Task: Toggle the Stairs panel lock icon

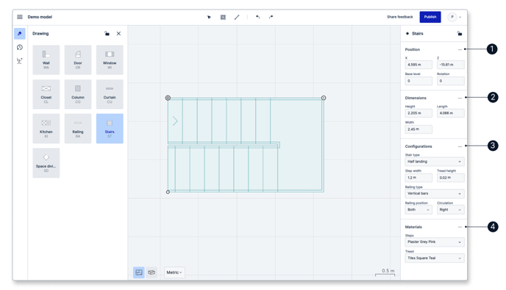Action: pos(460,33)
